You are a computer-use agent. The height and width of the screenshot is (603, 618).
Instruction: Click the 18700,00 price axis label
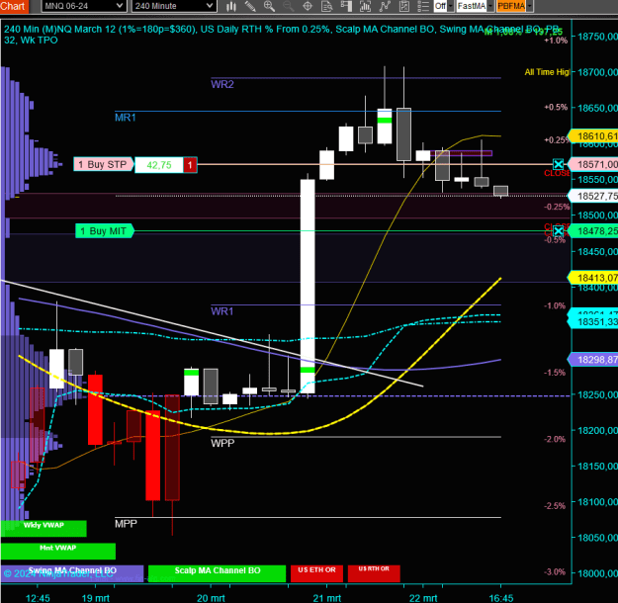pos(597,72)
